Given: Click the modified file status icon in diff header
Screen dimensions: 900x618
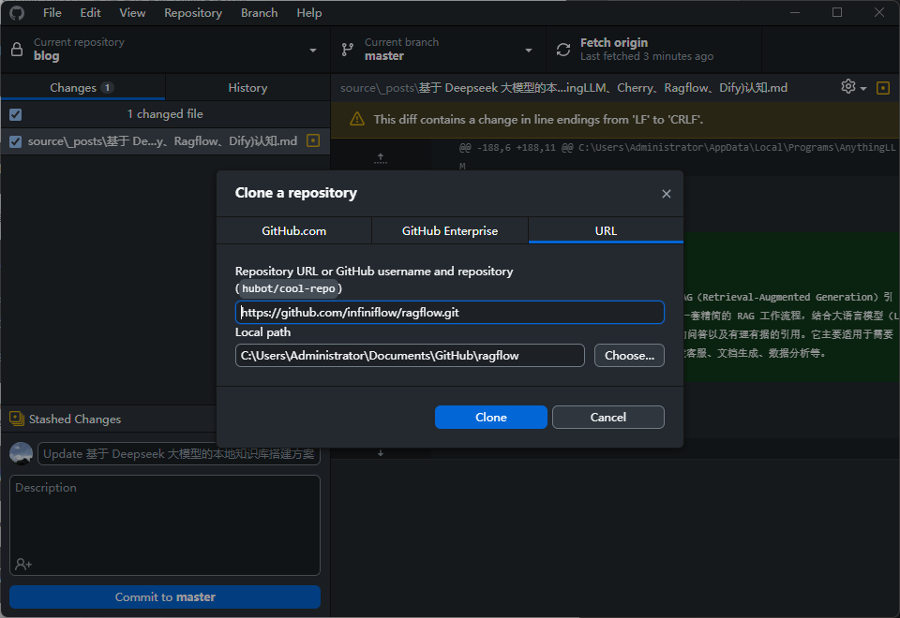Looking at the screenshot, I should [883, 88].
